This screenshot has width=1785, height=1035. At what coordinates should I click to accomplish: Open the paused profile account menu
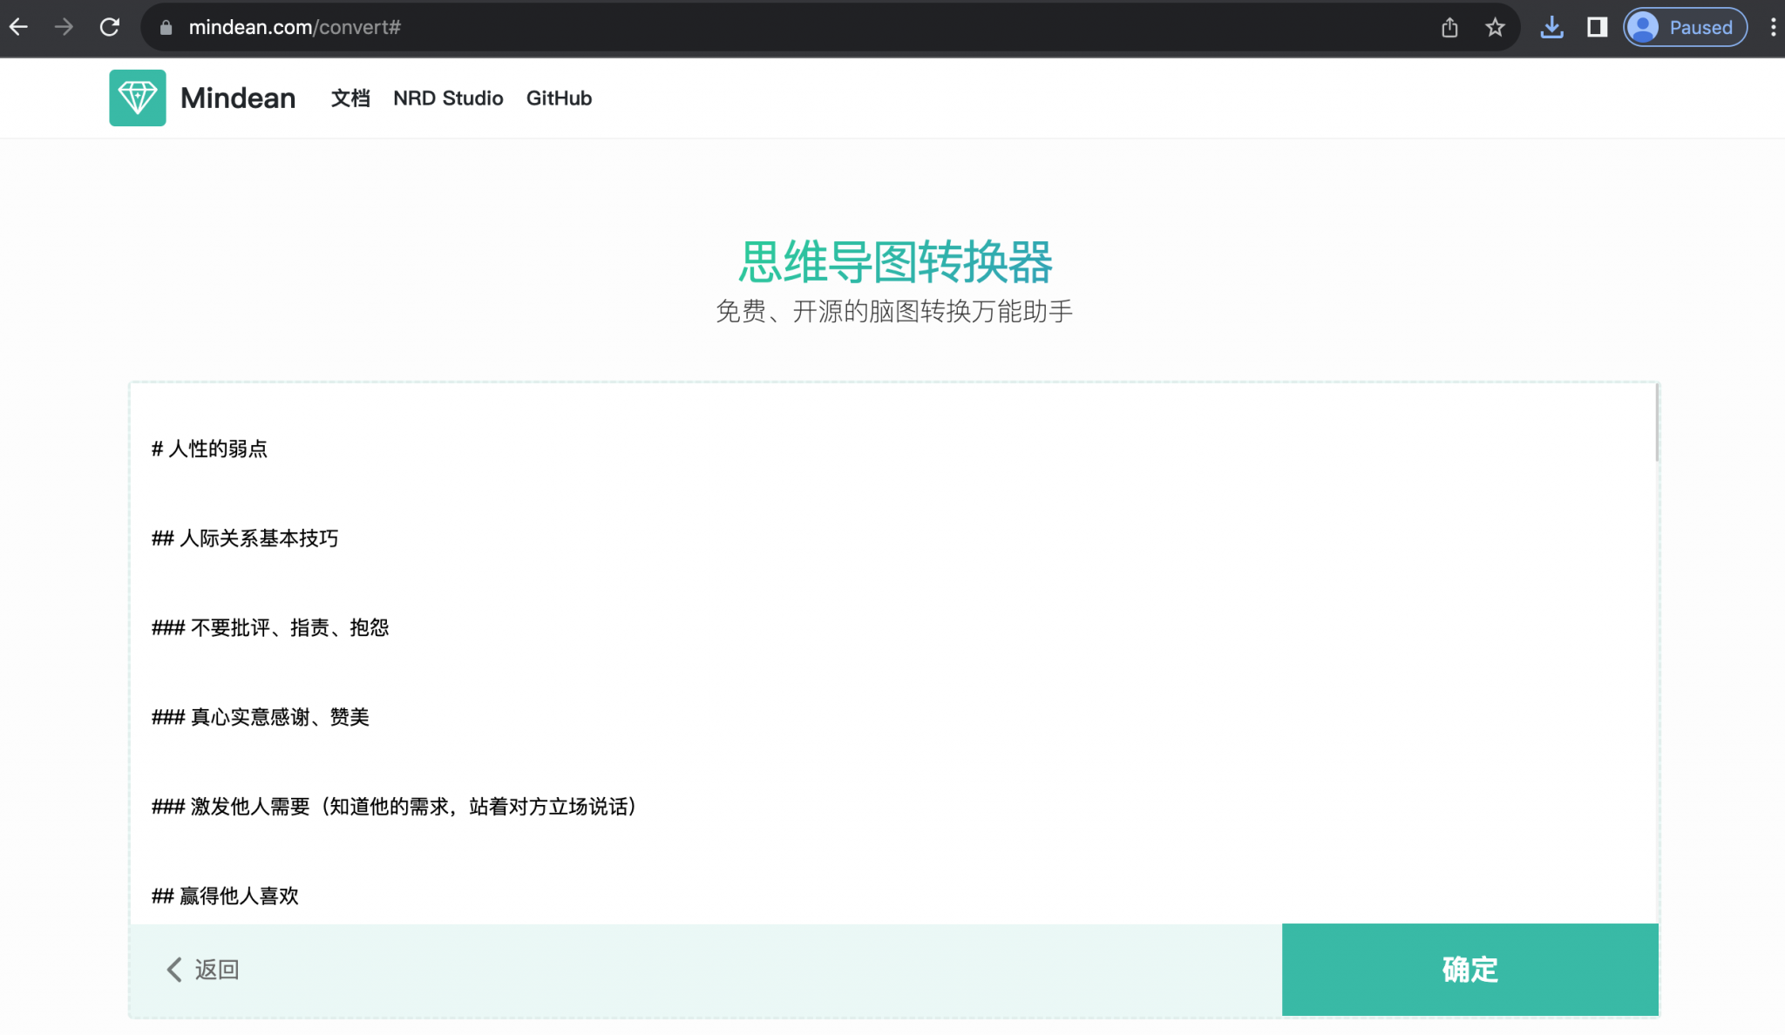click(1684, 27)
